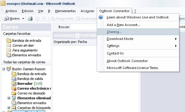Click the Buzón mailbox icon
Image resolution: width=185 pixels, height=112 pixels.
click(9, 69)
